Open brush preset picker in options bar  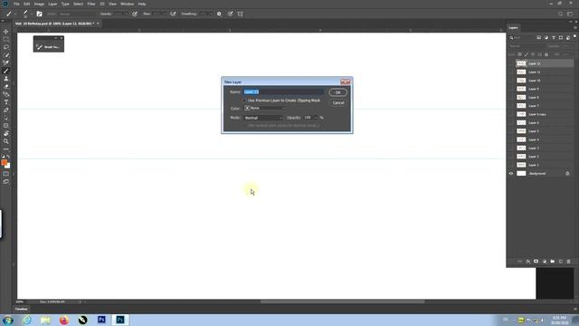pyautogui.click(x=27, y=14)
